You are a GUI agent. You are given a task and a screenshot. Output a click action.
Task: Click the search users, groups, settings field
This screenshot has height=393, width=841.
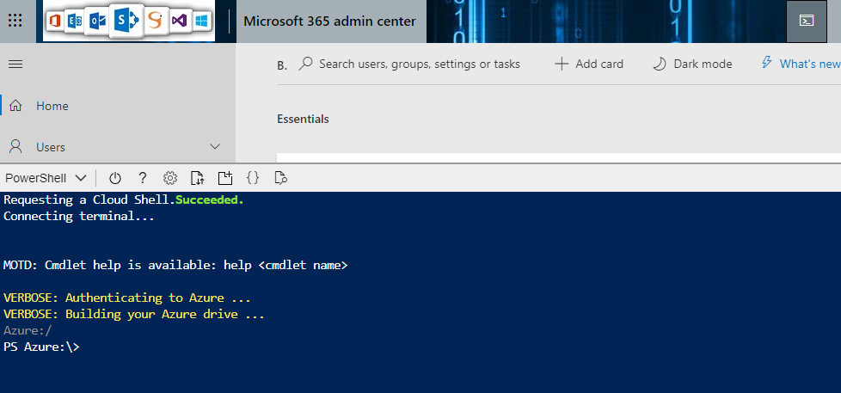tap(419, 64)
